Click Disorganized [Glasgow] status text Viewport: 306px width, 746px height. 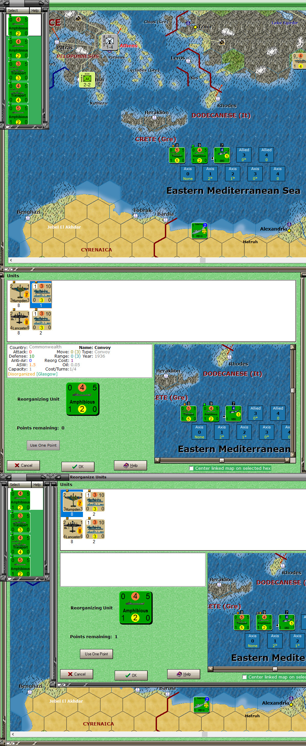pos(32,374)
